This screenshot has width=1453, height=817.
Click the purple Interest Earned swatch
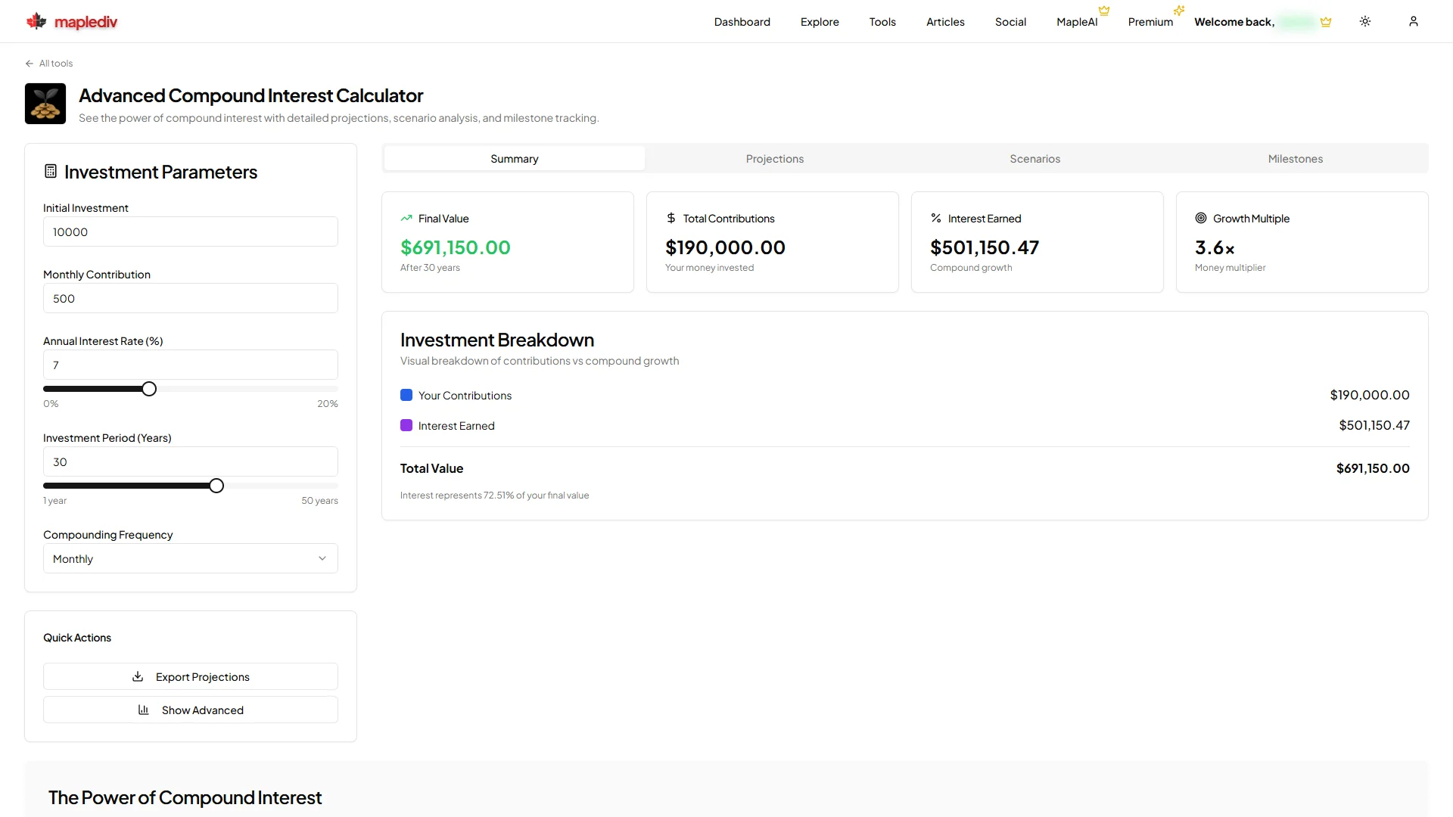pyautogui.click(x=406, y=425)
